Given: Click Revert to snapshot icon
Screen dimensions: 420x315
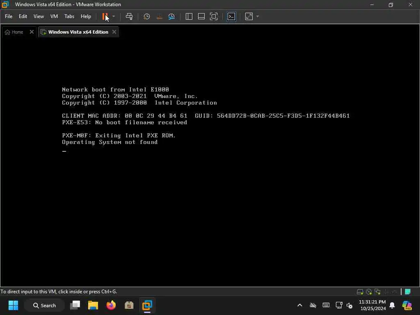Looking at the screenshot, I should (x=160, y=16).
